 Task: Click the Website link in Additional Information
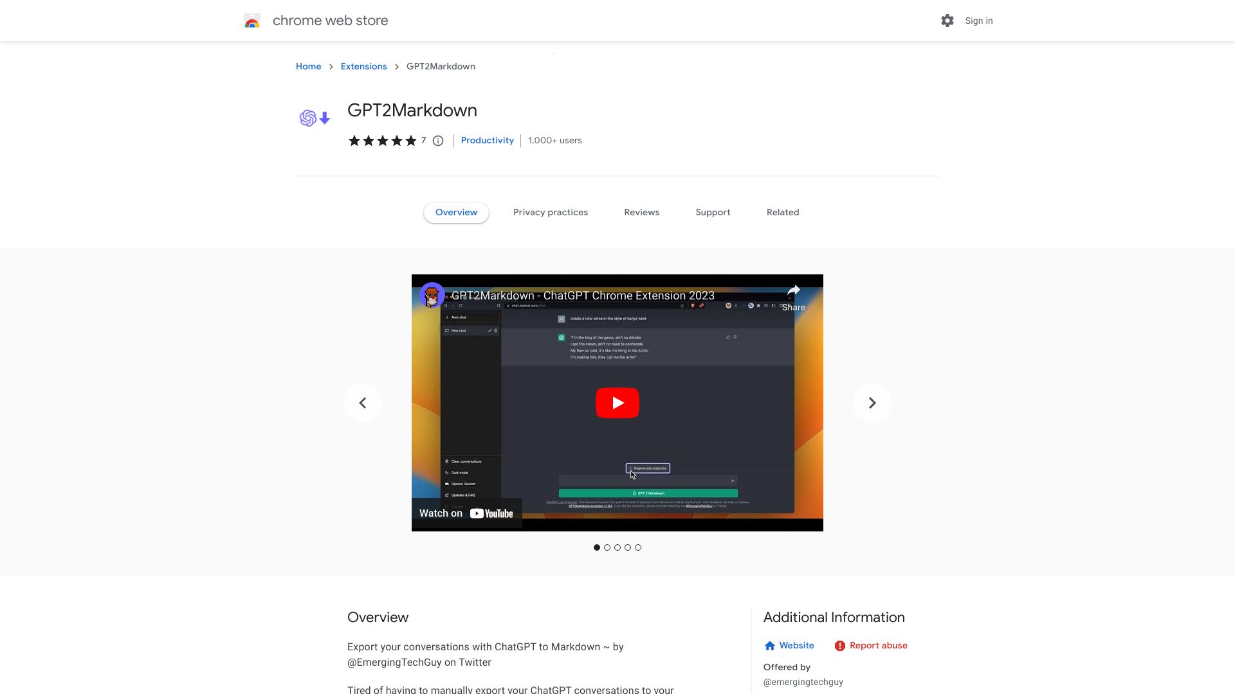click(796, 645)
